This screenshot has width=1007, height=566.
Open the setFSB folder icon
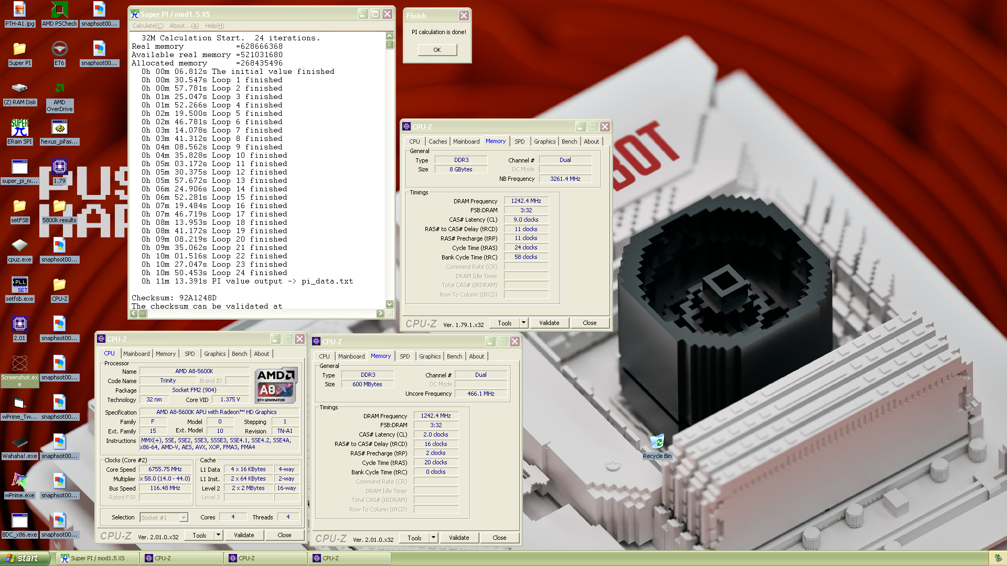point(19,211)
